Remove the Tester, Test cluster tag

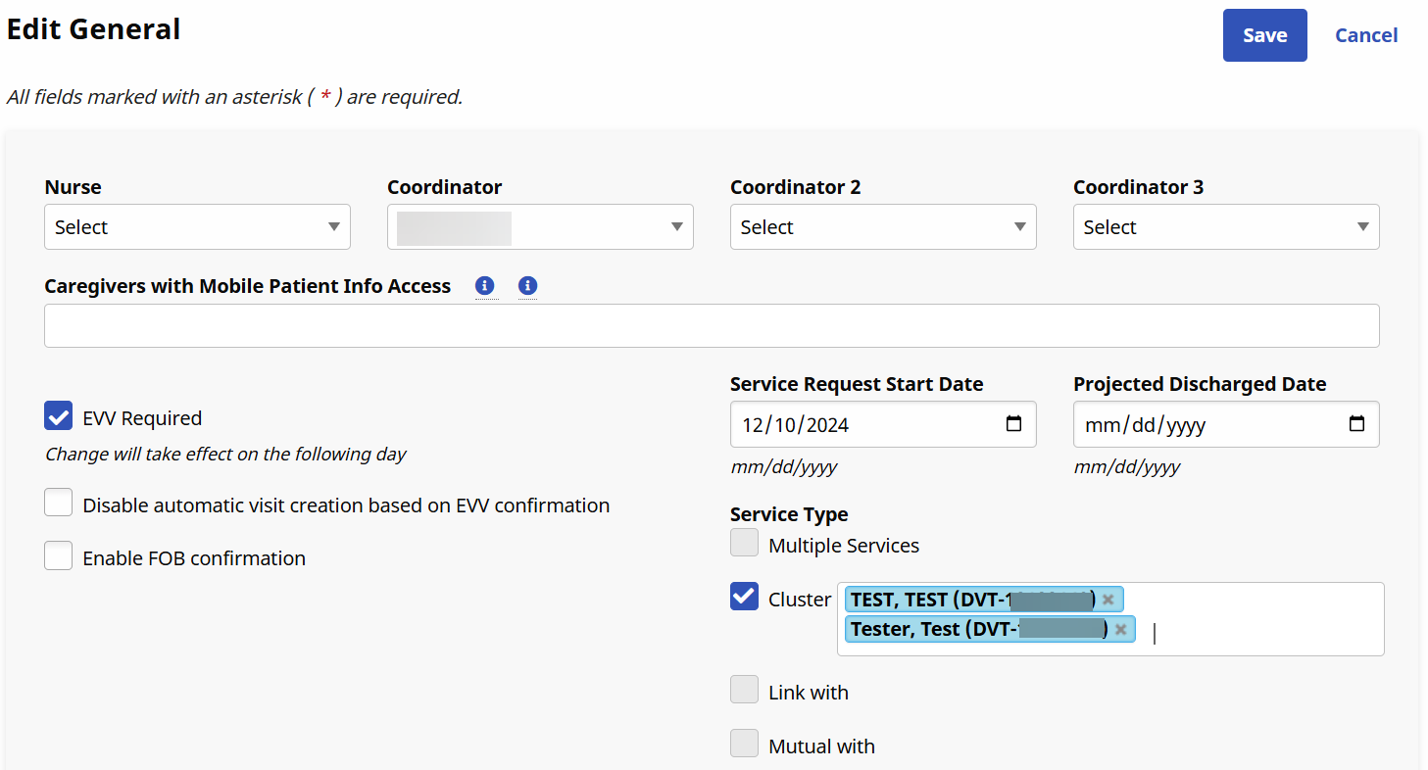(x=1120, y=629)
